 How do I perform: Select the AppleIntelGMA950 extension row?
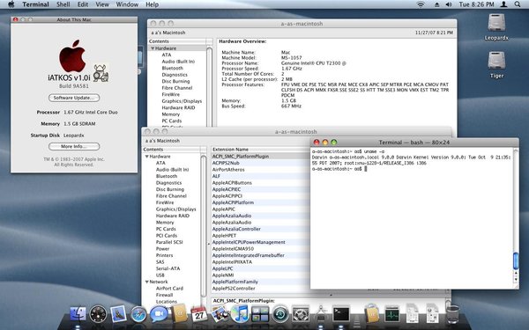pos(260,249)
